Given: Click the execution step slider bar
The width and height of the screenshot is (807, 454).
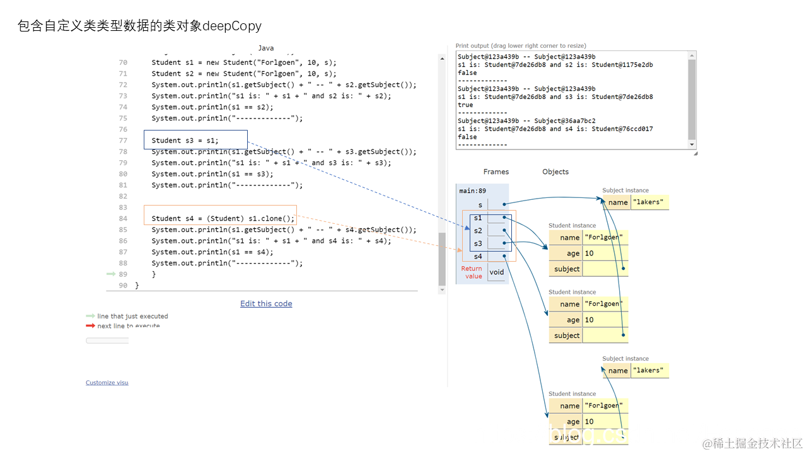Looking at the screenshot, I should tap(107, 340).
